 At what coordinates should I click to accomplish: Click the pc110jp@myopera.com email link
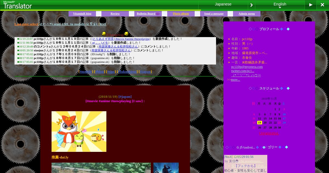(247, 67)
